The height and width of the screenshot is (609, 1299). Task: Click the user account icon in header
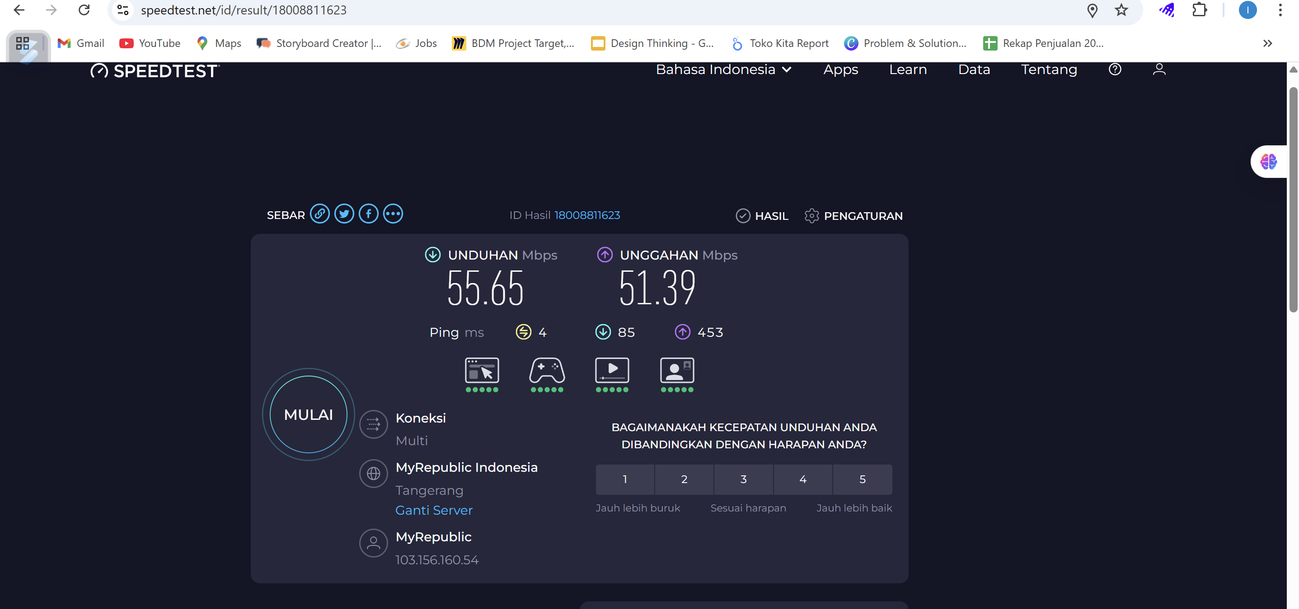coord(1159,69)
